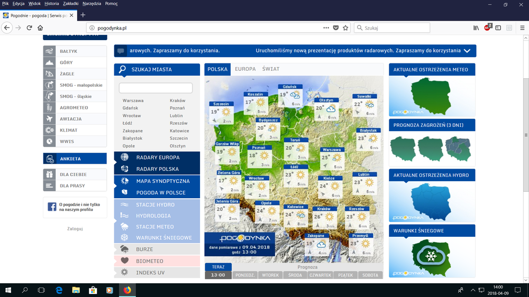Open page actions three-dots menu

pos(326,28)
